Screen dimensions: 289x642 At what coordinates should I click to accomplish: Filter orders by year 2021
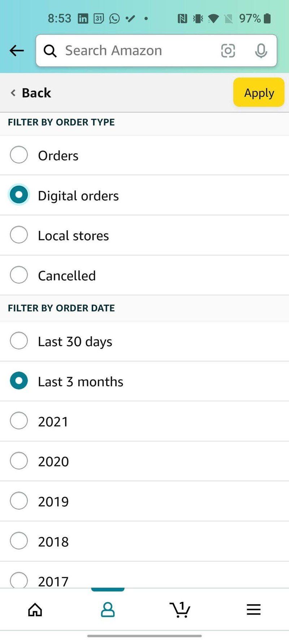tap(19, 421)
